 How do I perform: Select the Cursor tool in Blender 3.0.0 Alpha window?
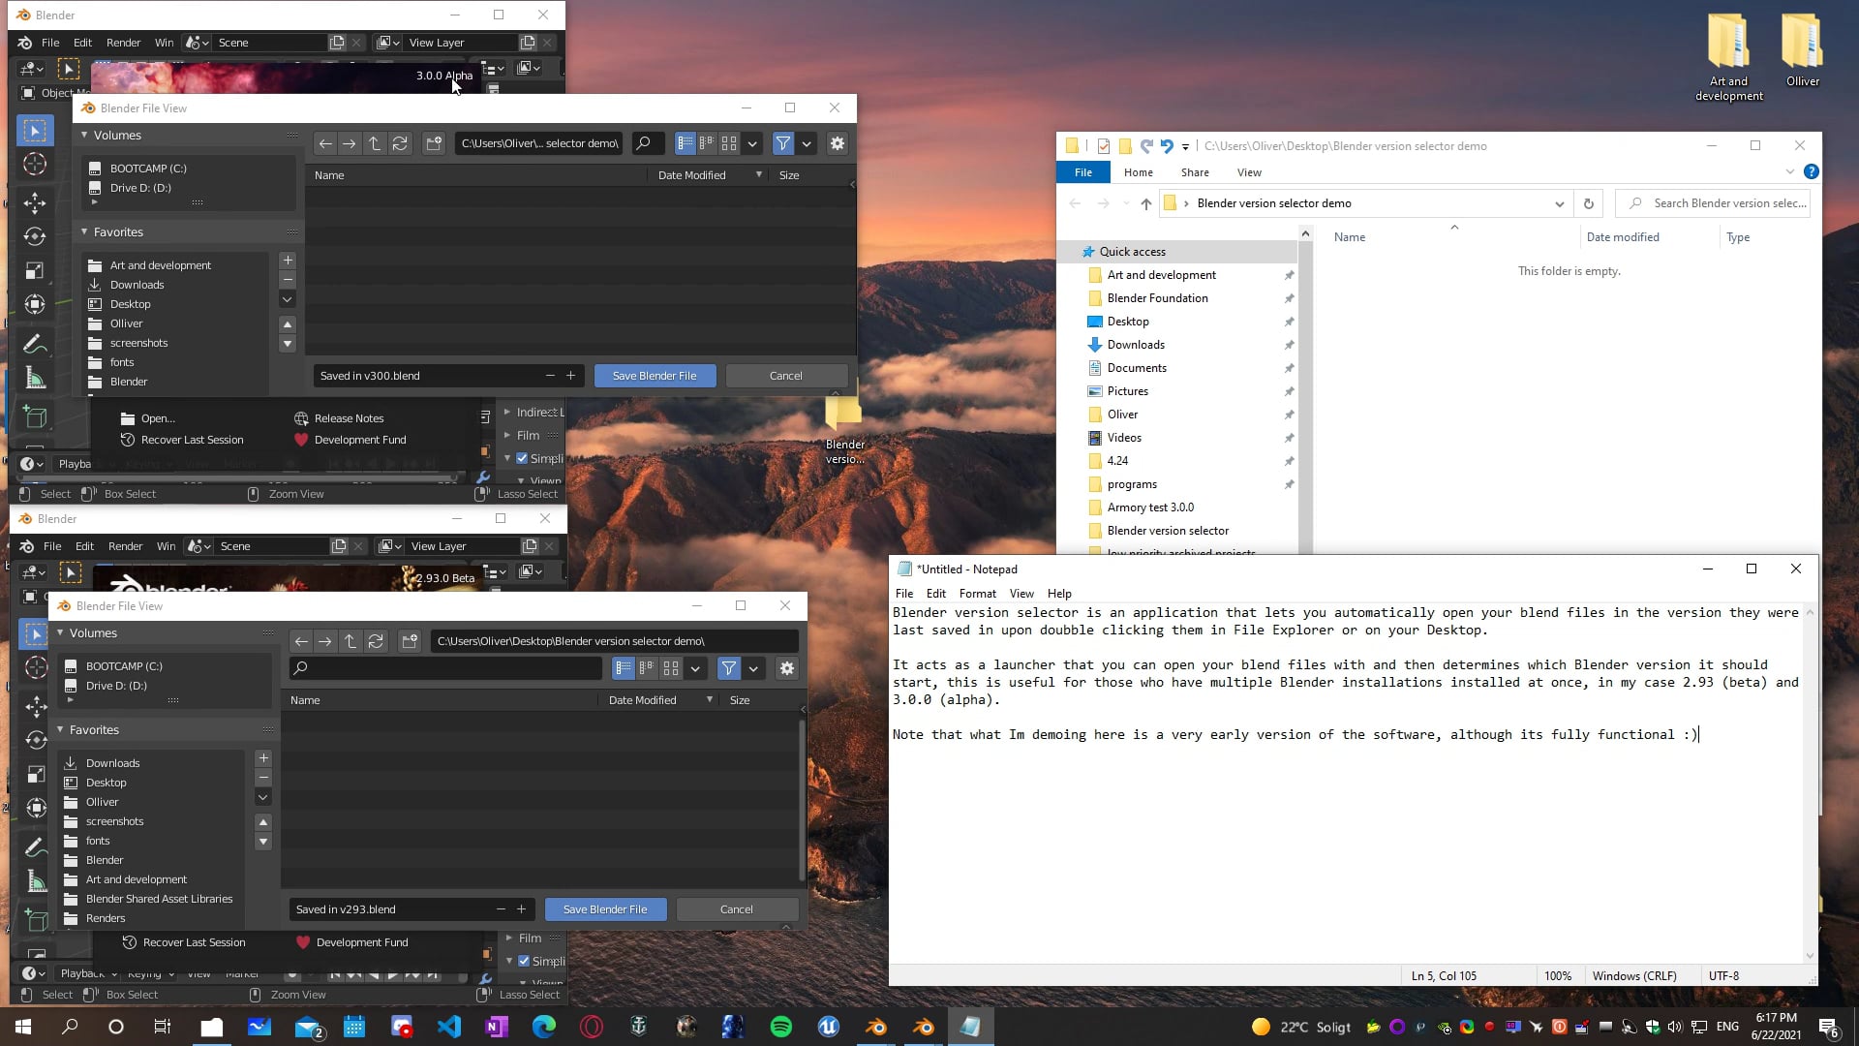(35, 165)
